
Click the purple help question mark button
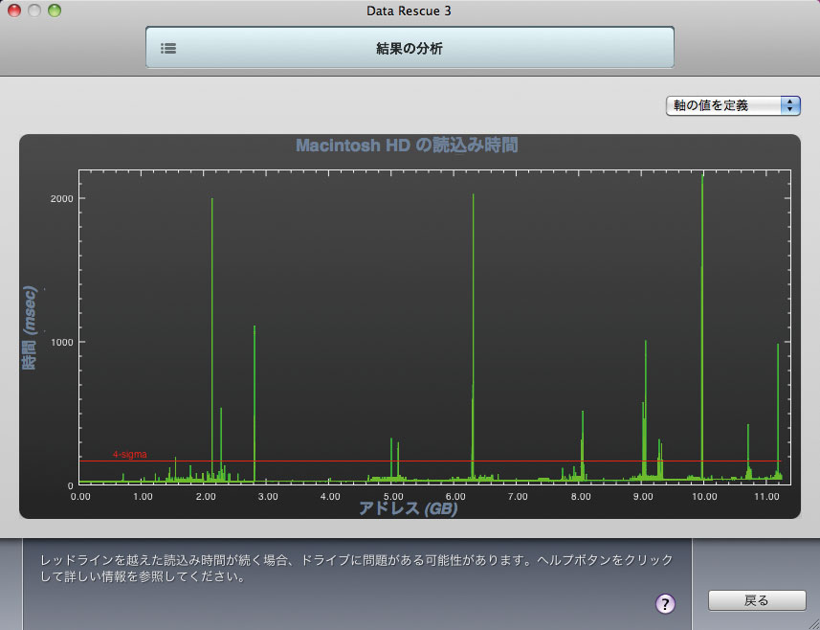coord(665,604)
